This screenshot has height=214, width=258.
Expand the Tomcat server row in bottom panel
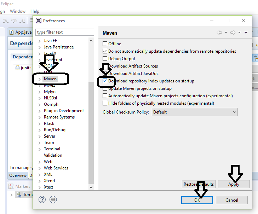point(12,195)
